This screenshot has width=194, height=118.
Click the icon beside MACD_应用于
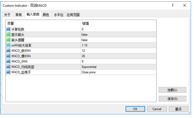[x=8, y=72]
